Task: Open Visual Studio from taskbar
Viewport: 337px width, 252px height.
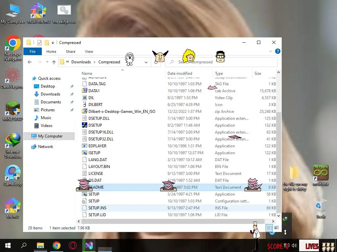Action: click(89, 245)
